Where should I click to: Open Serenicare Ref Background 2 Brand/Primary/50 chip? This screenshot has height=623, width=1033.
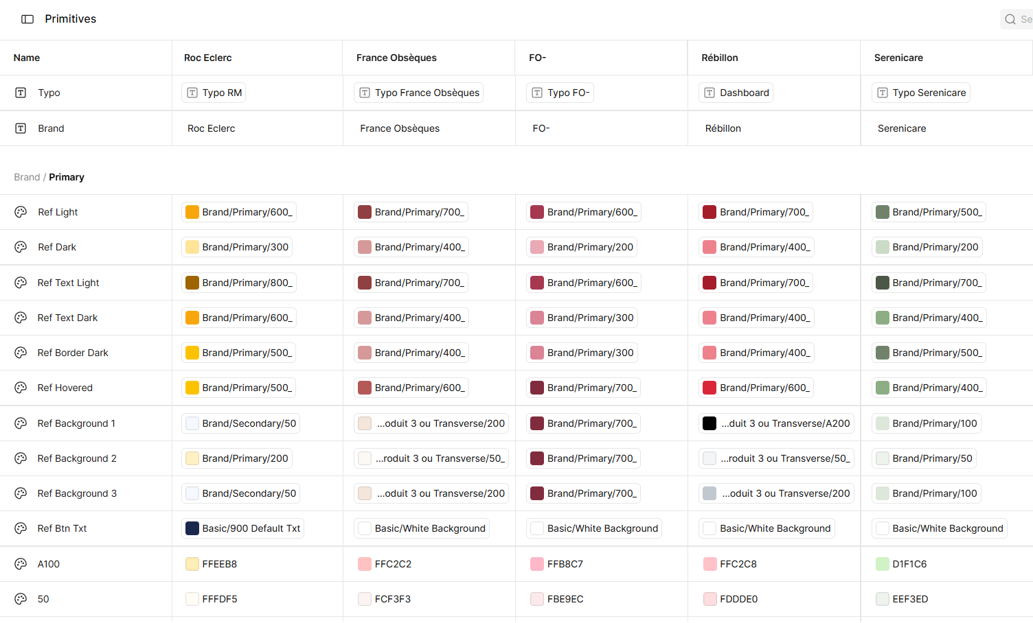click(924, 458)
